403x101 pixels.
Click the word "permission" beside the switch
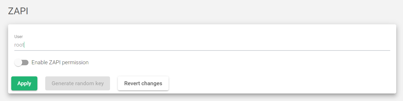point(77,63)
